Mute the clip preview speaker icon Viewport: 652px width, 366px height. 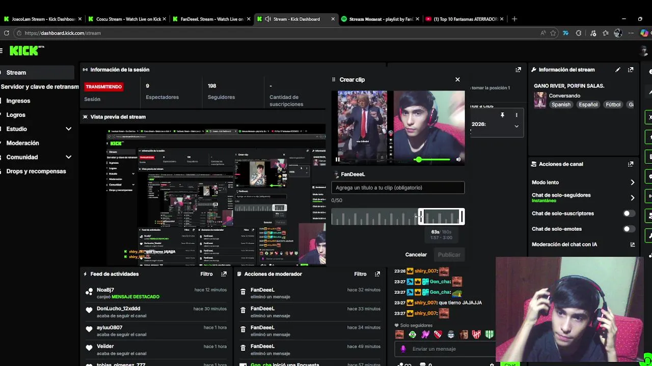[x=458, y=159]
